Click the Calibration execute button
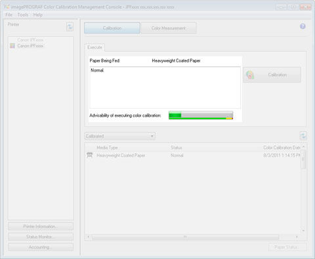 tap(272, 75)
